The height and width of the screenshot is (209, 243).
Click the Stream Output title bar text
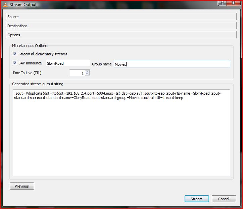(23, 5)
